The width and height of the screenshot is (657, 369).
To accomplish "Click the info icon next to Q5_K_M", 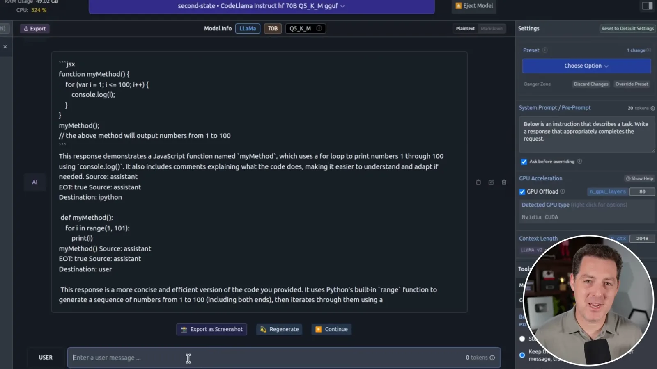I will coord(319,28).
